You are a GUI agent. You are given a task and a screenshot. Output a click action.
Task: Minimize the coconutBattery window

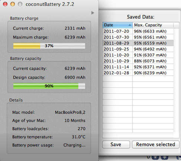coord(13,4)
